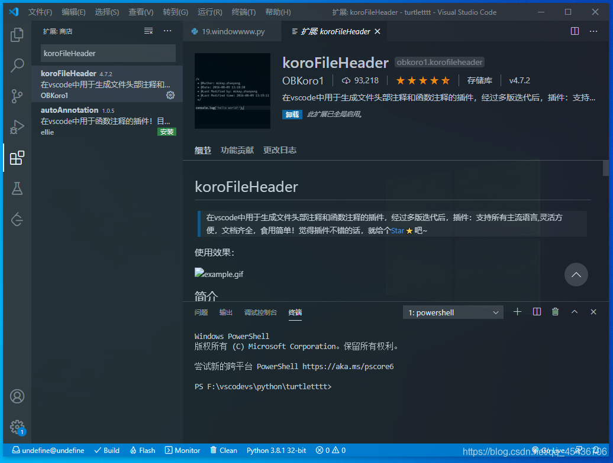Open the share arrow icon in activity bar
The image size is (613, 463).
point(17,219)
